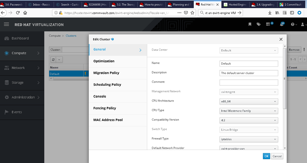This screenshot has height=163, width=307.
Task: Open the browser library icon
Action: [277, 13]
